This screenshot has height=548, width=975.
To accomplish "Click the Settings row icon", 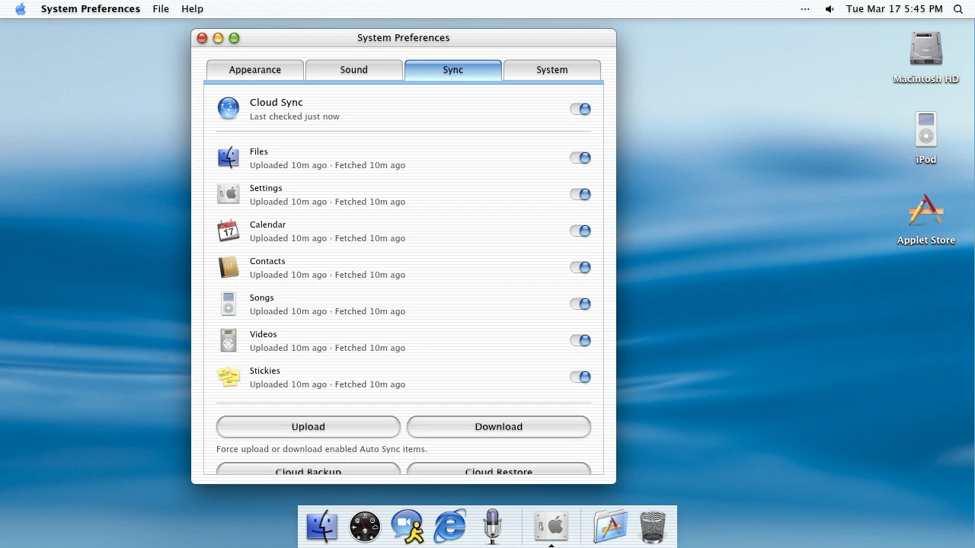I will tap(229, 194).
